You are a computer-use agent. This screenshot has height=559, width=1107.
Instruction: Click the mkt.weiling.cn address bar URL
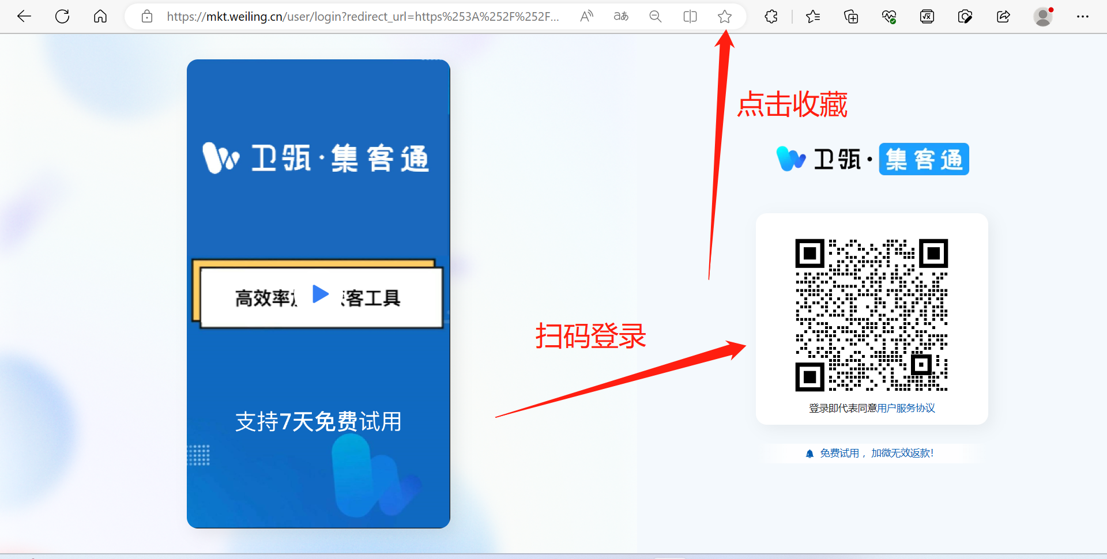tap(363, 16)
